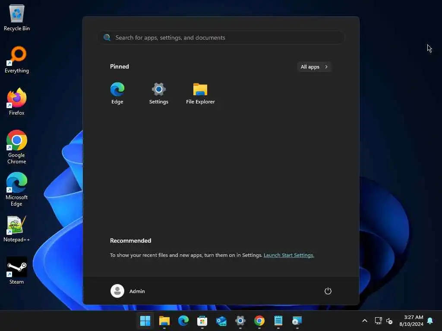Show hidden system tray icons

tap(364, 321)
